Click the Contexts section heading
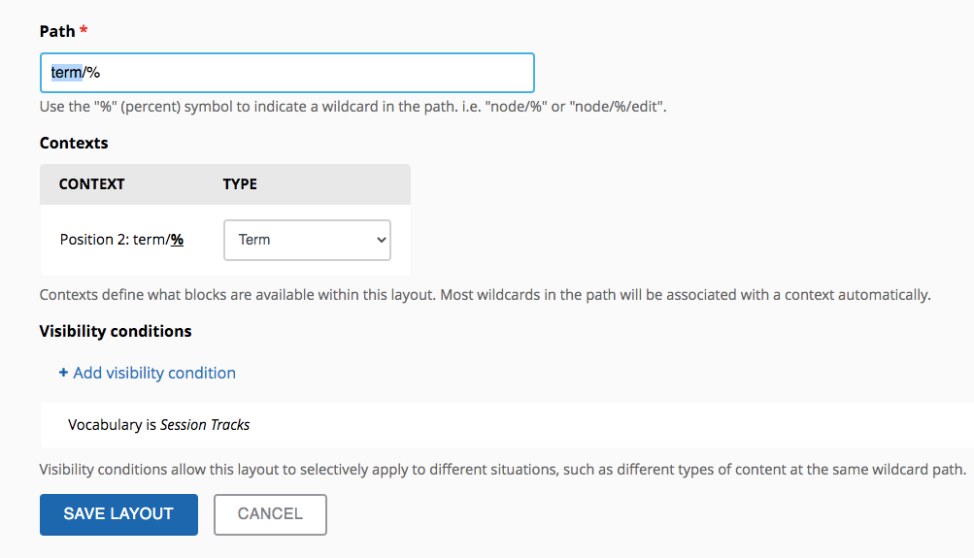The image size is (974, 558). point(74,143)
